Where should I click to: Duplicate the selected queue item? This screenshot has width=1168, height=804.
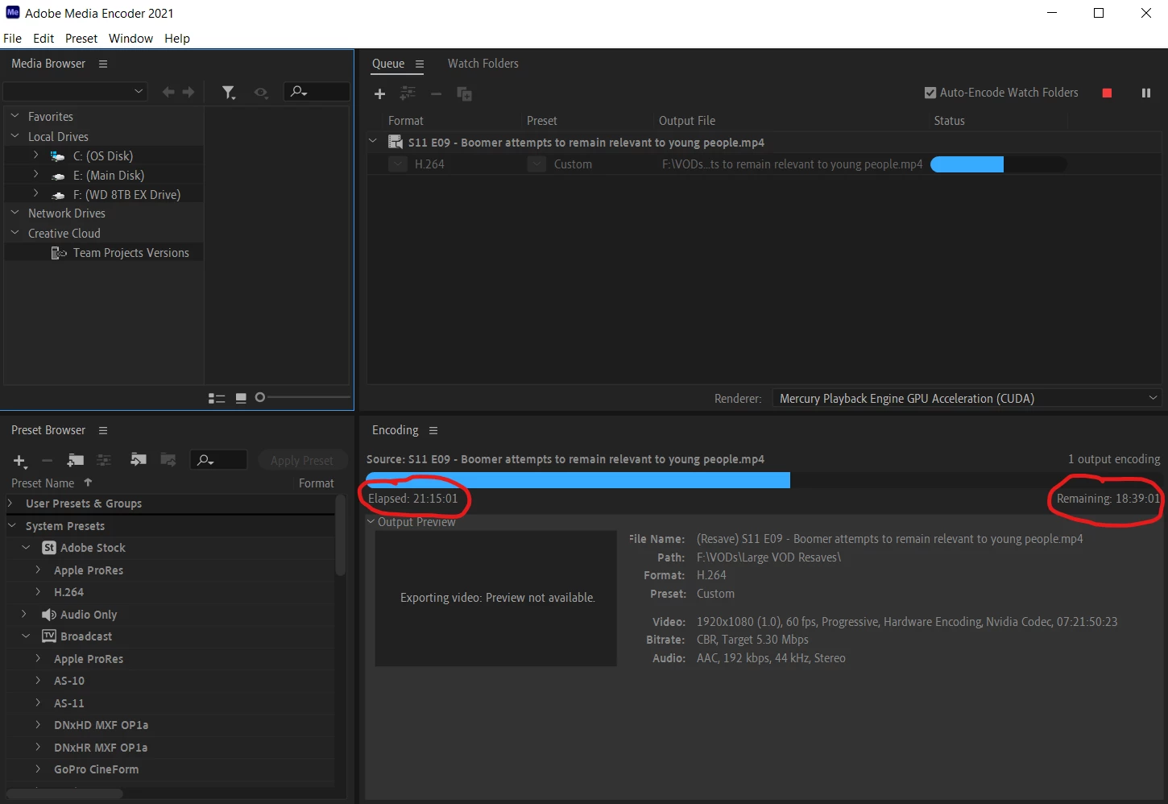(x=465, y=93)
